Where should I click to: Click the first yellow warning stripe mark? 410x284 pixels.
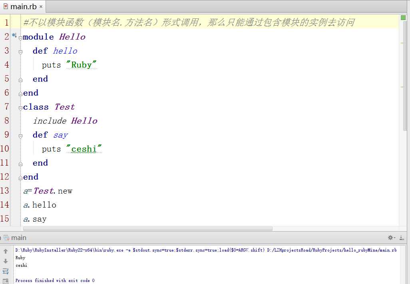[x=402, y=43]
